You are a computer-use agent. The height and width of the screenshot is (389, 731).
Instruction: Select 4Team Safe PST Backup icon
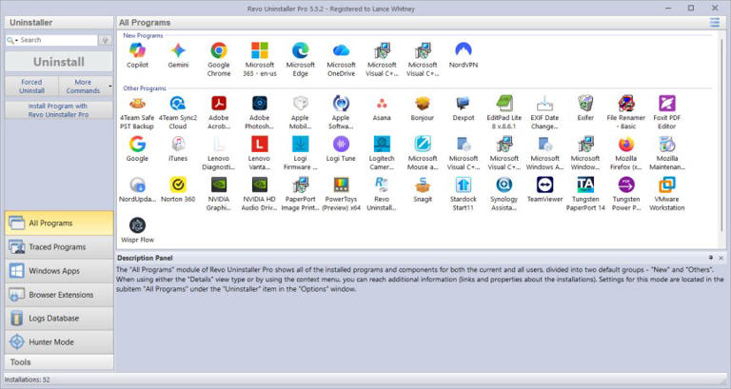coord(137,104)
